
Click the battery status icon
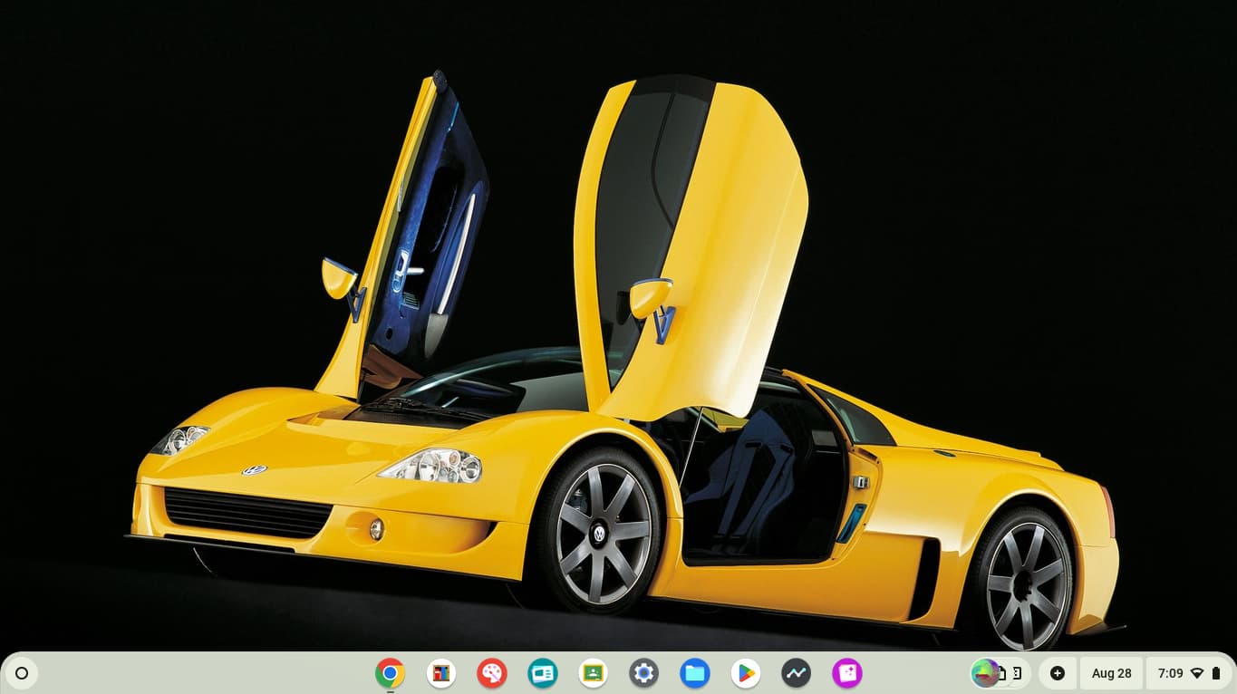click(x=1216, y=673)
